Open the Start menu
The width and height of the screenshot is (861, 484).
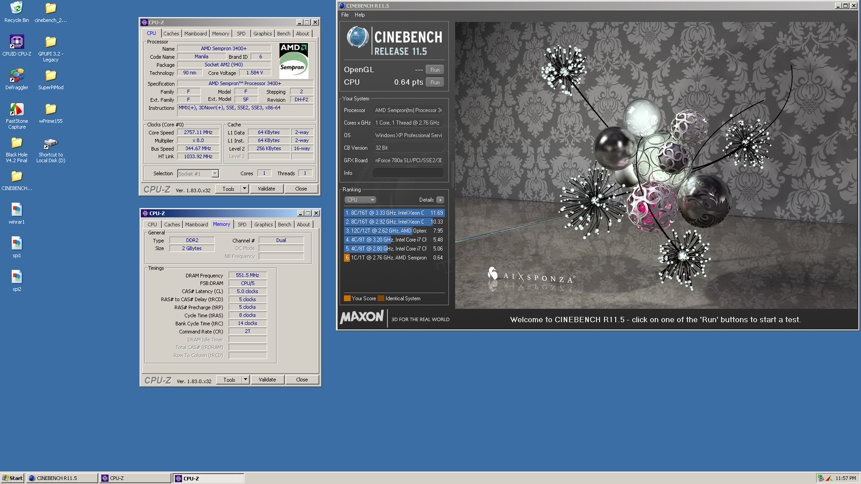[x=13, y=478]
